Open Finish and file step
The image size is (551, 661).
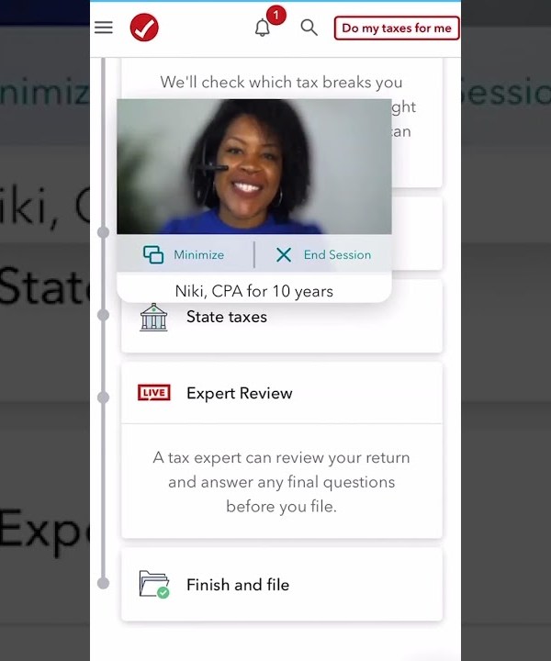click(x=282, y=585)
